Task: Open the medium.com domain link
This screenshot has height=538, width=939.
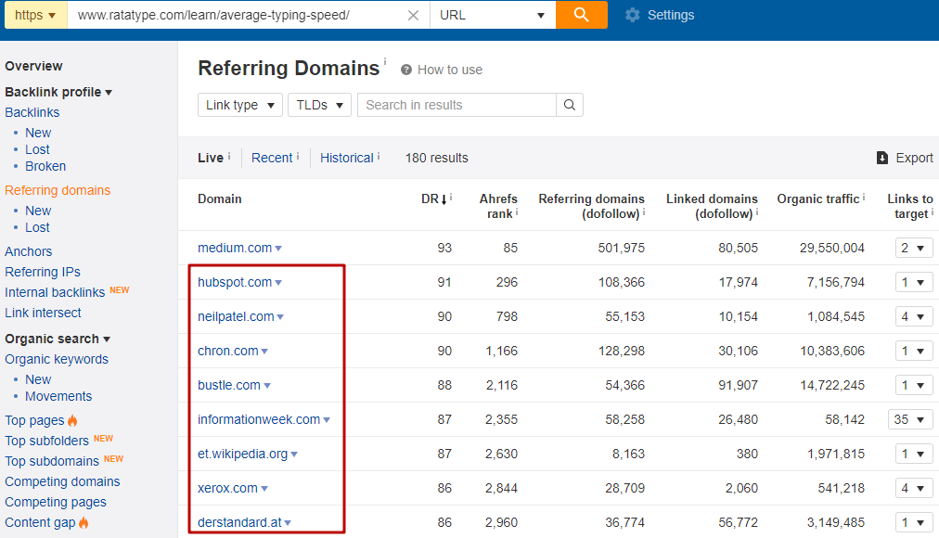Action: point(235,248)
